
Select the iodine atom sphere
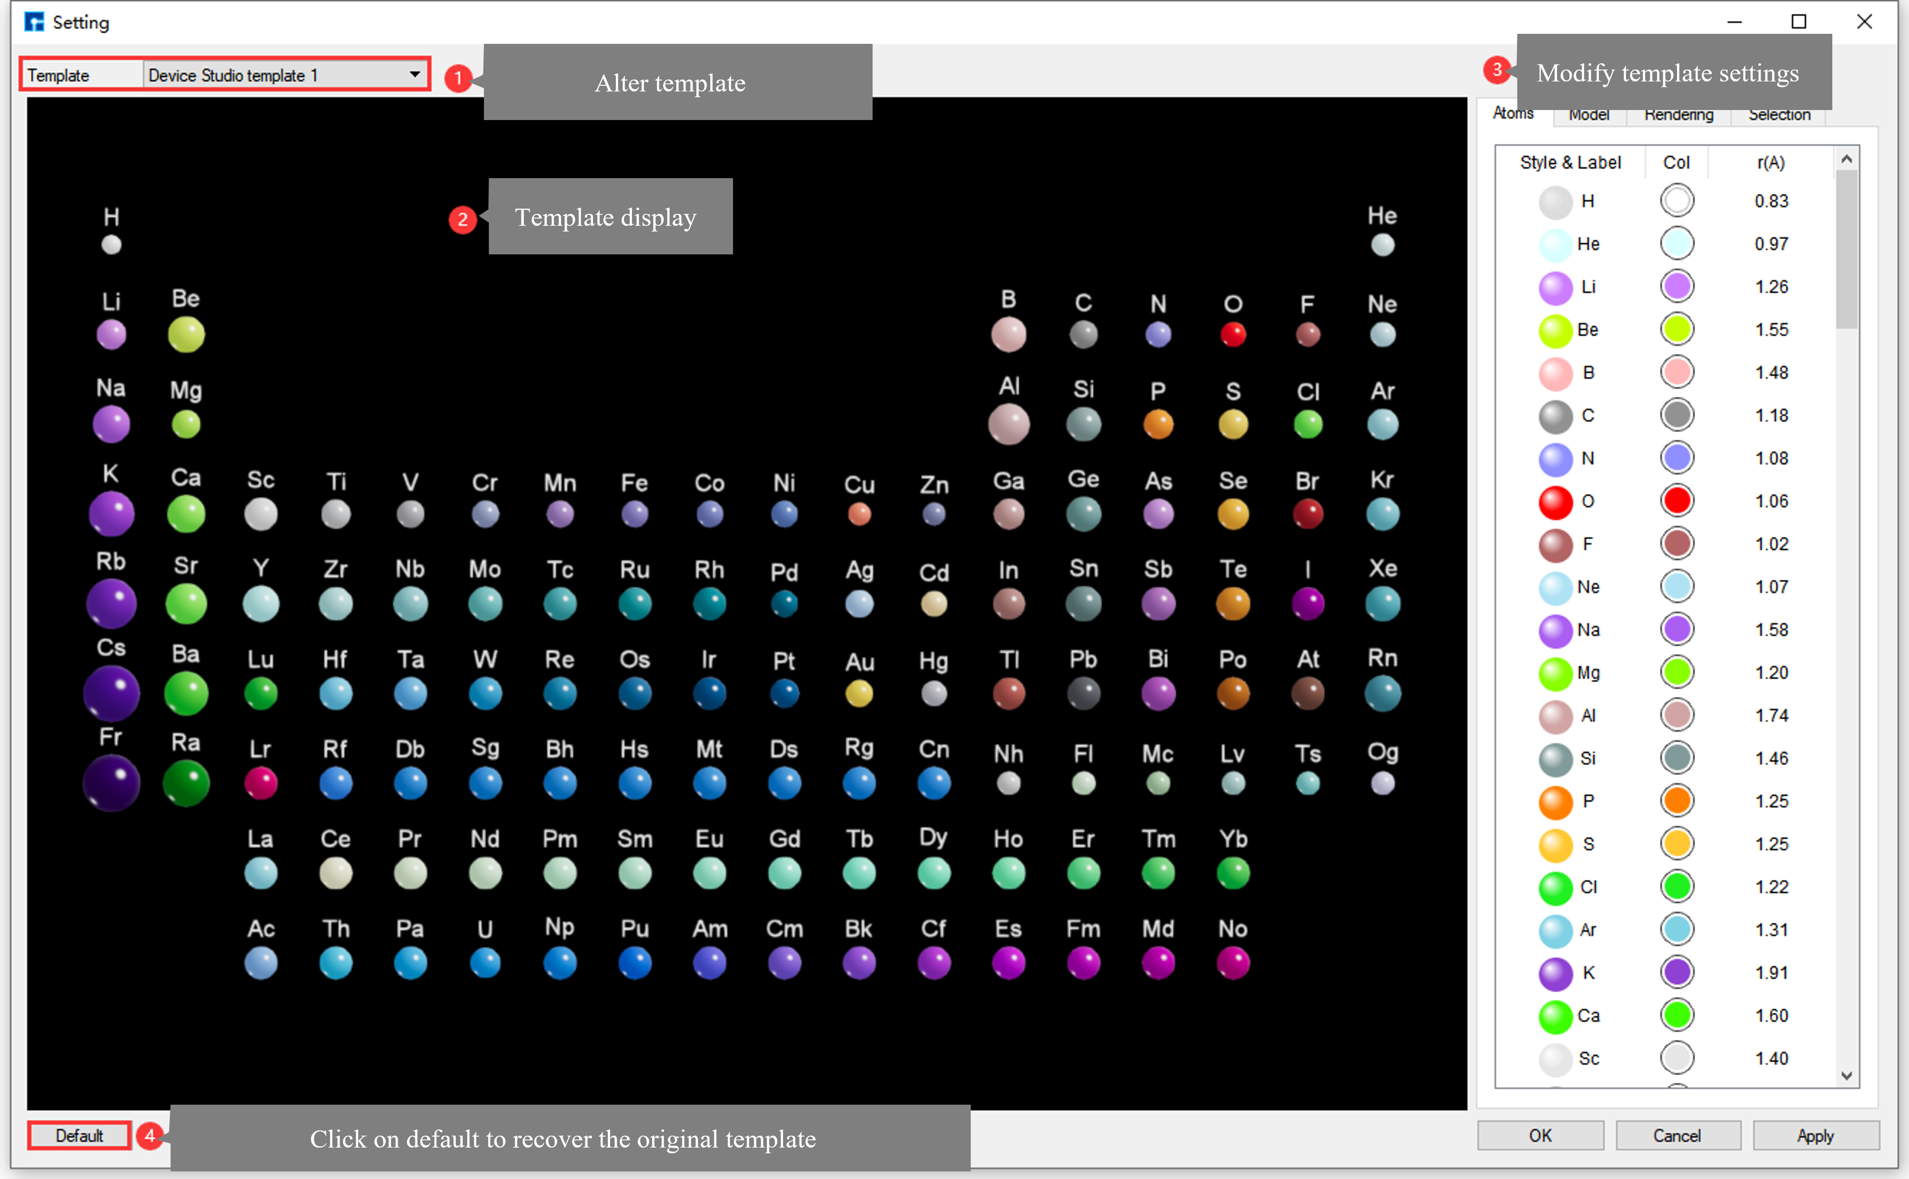click(1308, 604)
